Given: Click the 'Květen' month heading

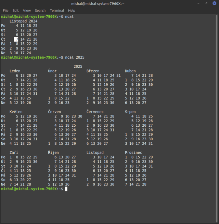Looking at the screenshot, I should (16, 112).
